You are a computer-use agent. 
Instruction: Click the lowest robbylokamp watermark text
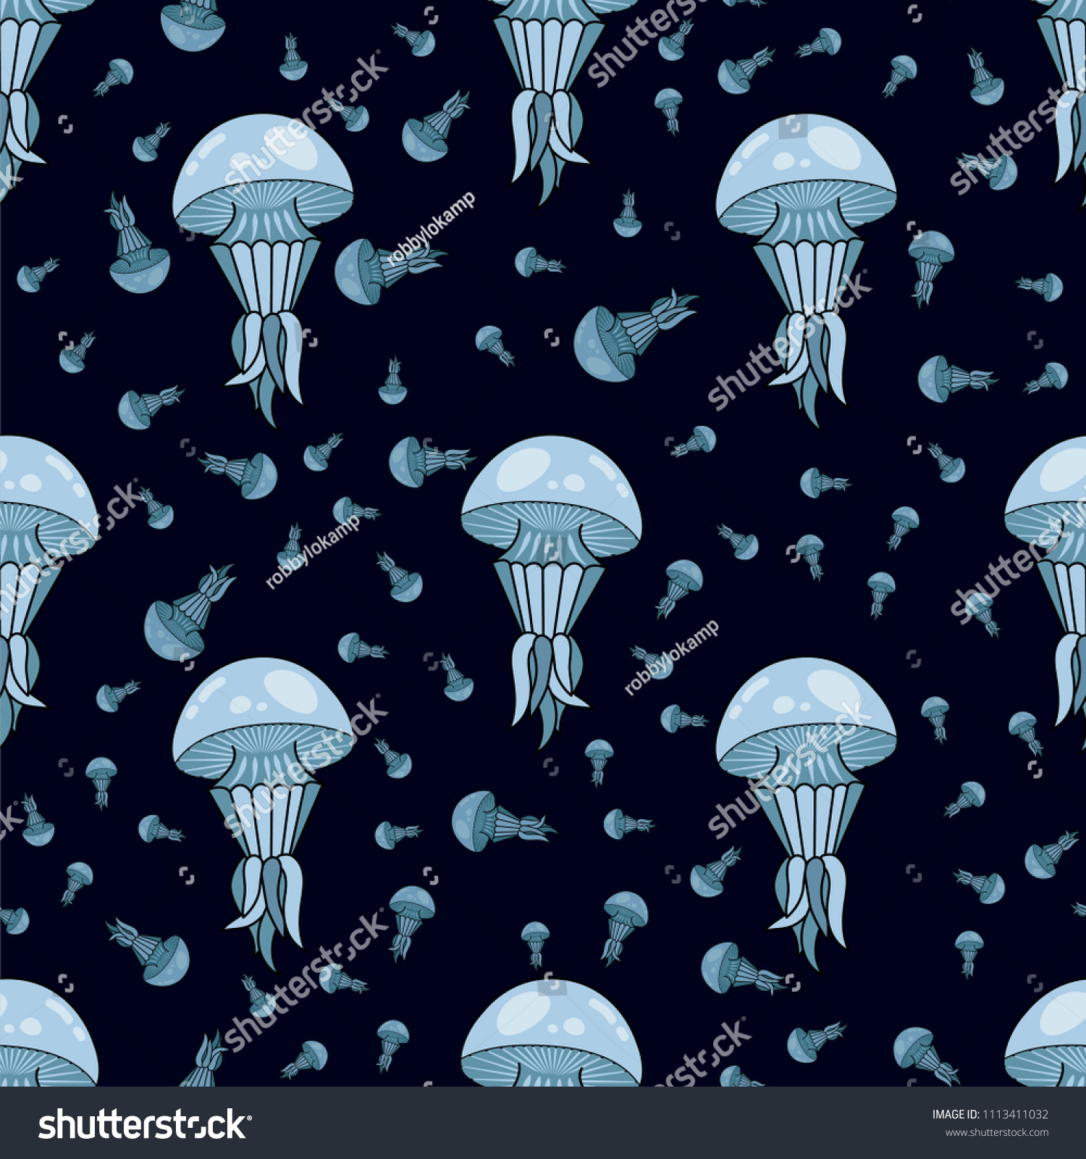[x=671, y=657]
